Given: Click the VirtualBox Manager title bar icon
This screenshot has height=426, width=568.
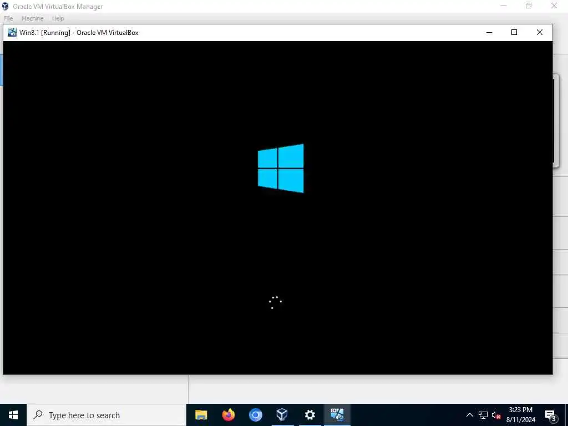Looking at the screenshot, I should [5, 6].
